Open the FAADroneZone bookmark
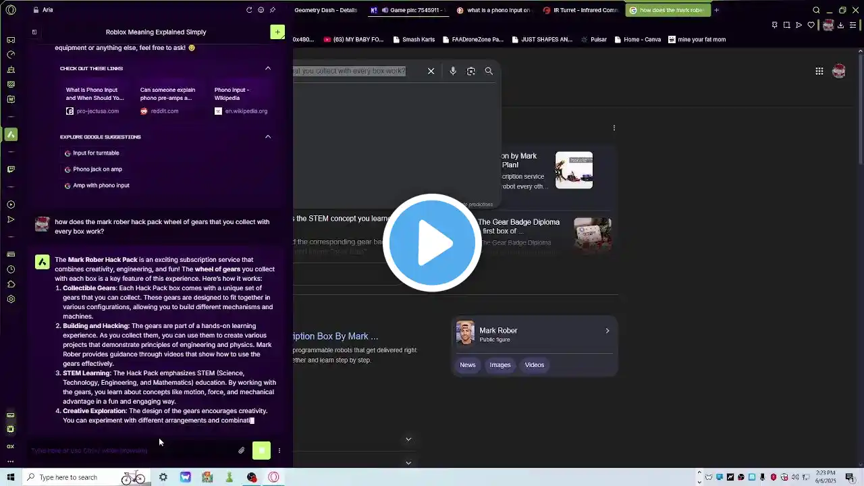 473,40
